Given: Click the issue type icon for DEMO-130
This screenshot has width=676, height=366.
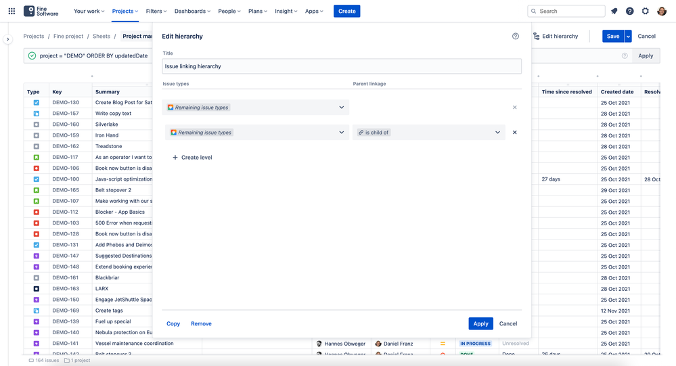Looking at the screenshot, I should tap(37, 103).
